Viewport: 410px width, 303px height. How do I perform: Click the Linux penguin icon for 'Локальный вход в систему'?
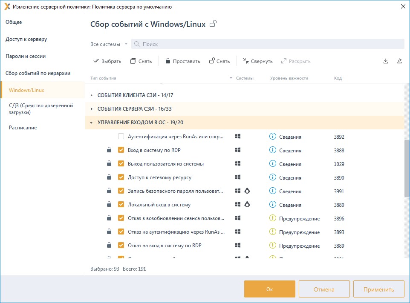coord(247,205)
